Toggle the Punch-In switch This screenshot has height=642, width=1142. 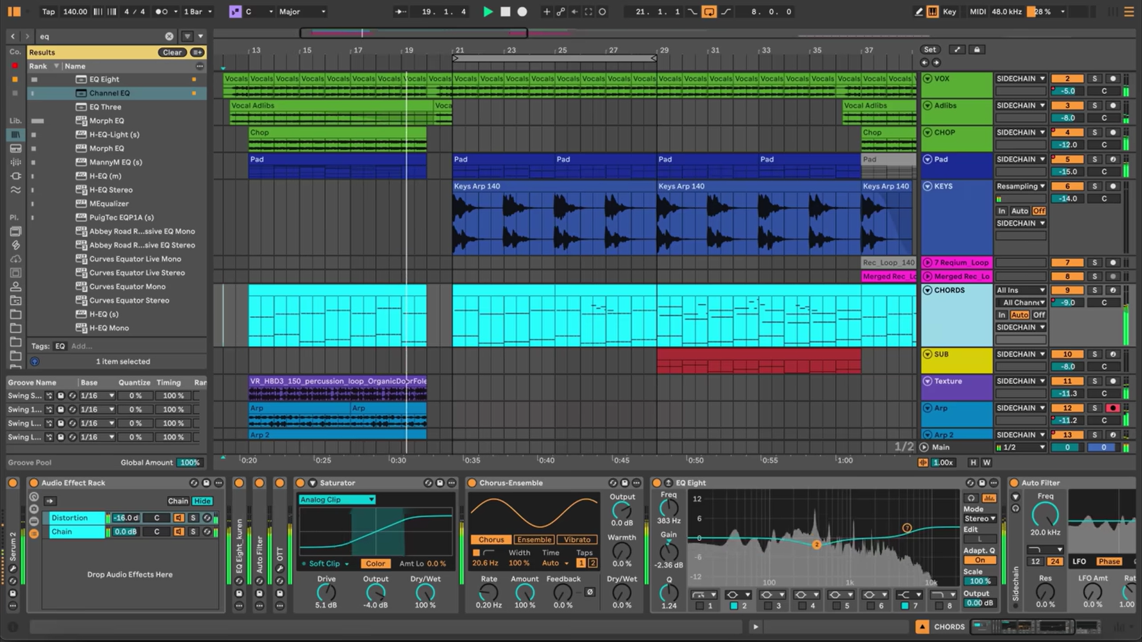[x=692, y=11]
